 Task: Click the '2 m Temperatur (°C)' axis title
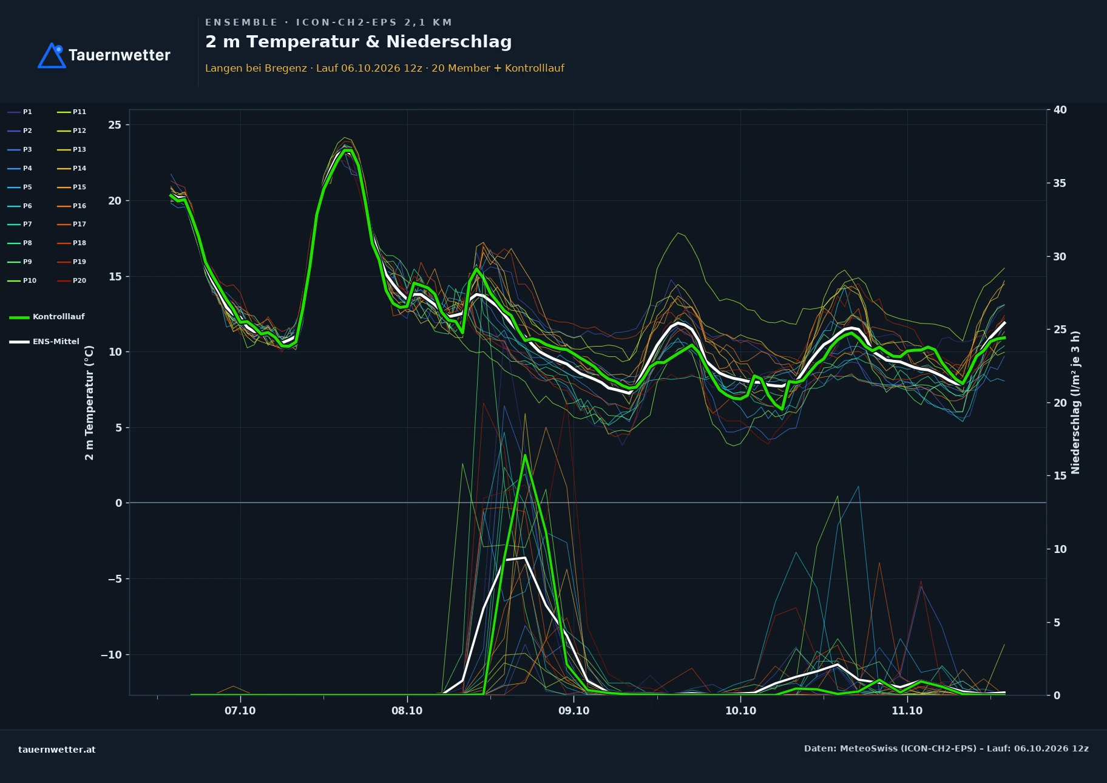[89, 402]
